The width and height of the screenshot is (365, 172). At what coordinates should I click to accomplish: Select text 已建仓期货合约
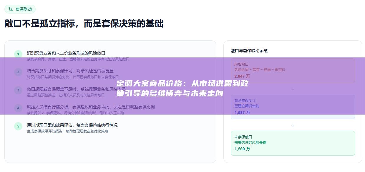point(247,106)
